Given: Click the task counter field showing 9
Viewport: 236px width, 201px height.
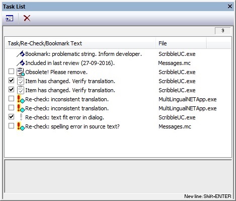Looking at the screenshot, I should click(x=223, y=31).
